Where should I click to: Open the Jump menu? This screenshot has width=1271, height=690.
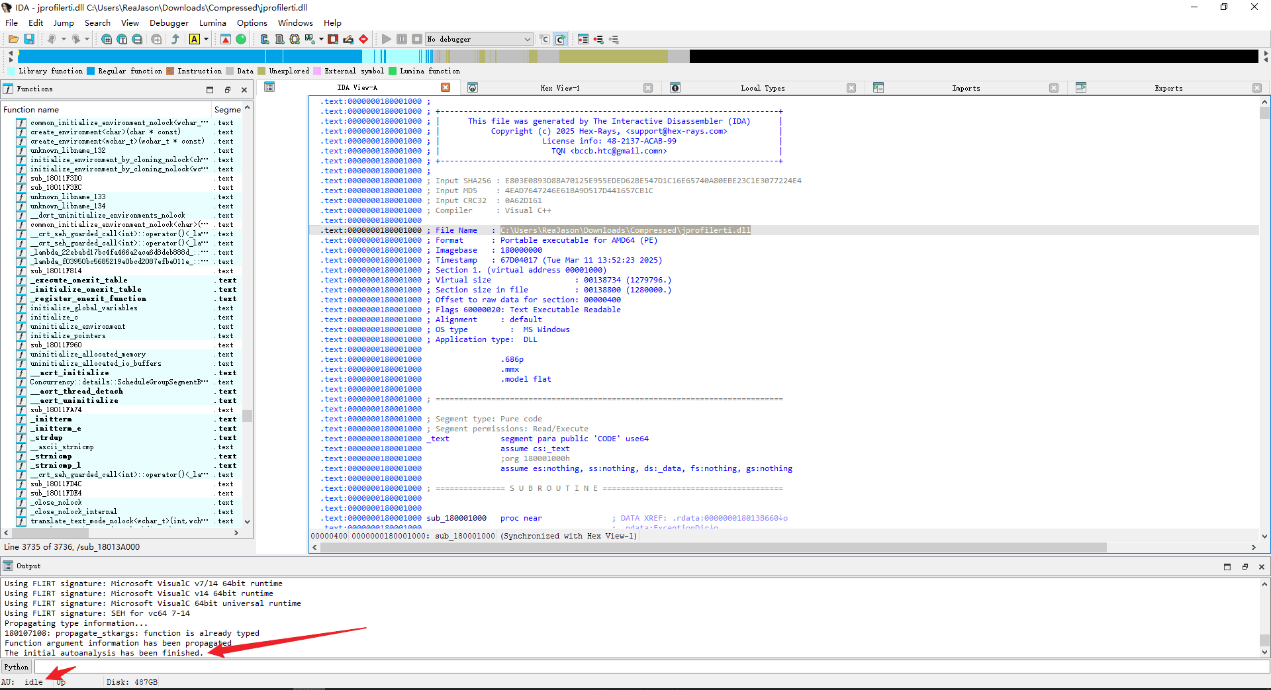64,22
